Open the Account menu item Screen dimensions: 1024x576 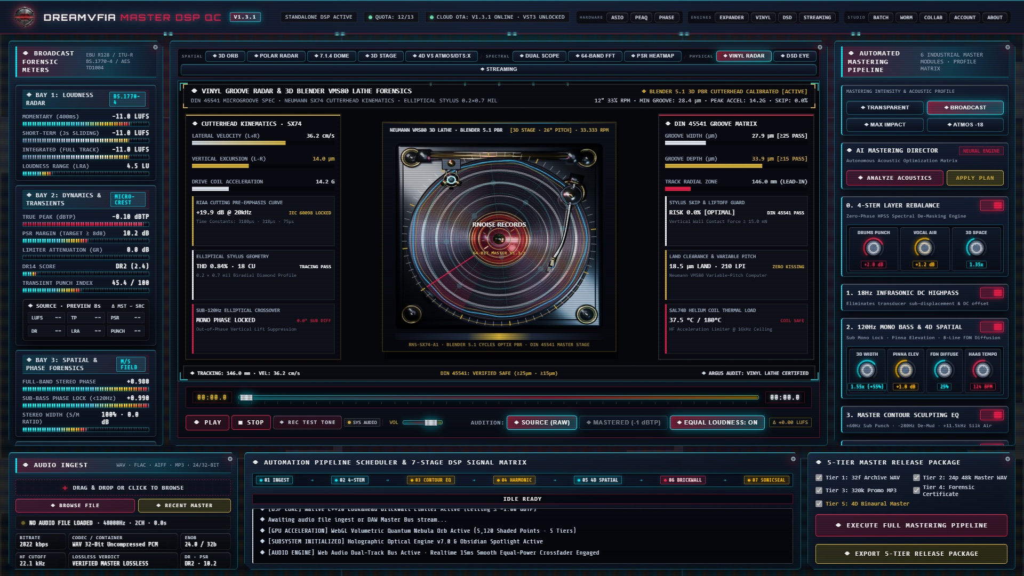coord(964,18)
